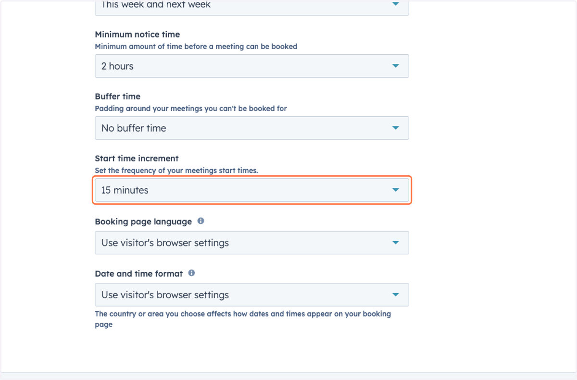577x380 pixels.
Task: Open the Minimum notice time dropdown
Action: point(252,66)
